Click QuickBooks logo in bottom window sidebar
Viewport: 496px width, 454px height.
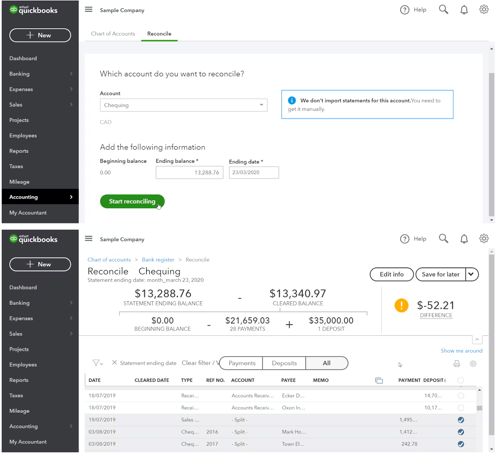point(33,239)
